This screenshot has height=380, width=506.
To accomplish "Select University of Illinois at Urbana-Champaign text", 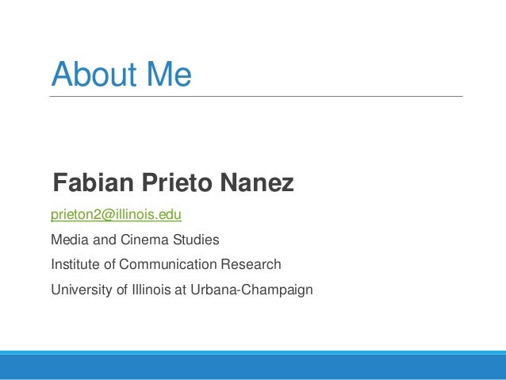I will pos(182,290).
